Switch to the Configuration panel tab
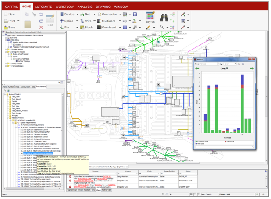Image resolution: width=271 pixels, height=199 pixels. pos(25,87)
